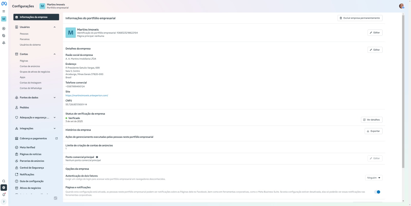This screenshot has width=411, height=206.
Task: Click the Verificado status text
Action: point(74,118)
